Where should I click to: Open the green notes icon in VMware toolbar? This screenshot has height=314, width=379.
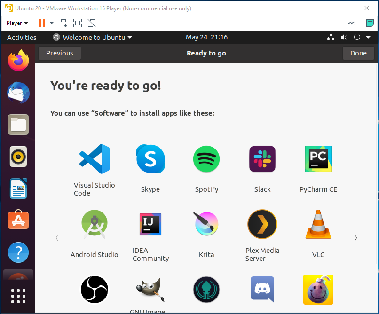click(370, 23)
